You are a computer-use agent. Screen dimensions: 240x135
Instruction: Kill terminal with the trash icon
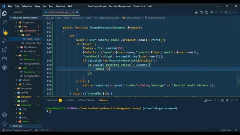227,100
